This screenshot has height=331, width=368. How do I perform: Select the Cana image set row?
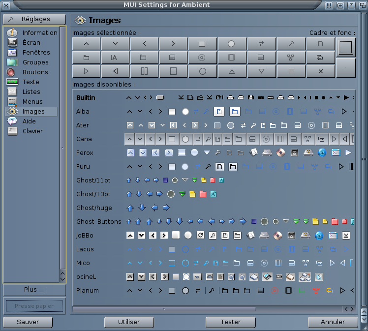pos(214,139)
